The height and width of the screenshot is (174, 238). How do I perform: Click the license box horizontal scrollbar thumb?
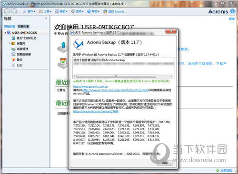pos(116,76)
